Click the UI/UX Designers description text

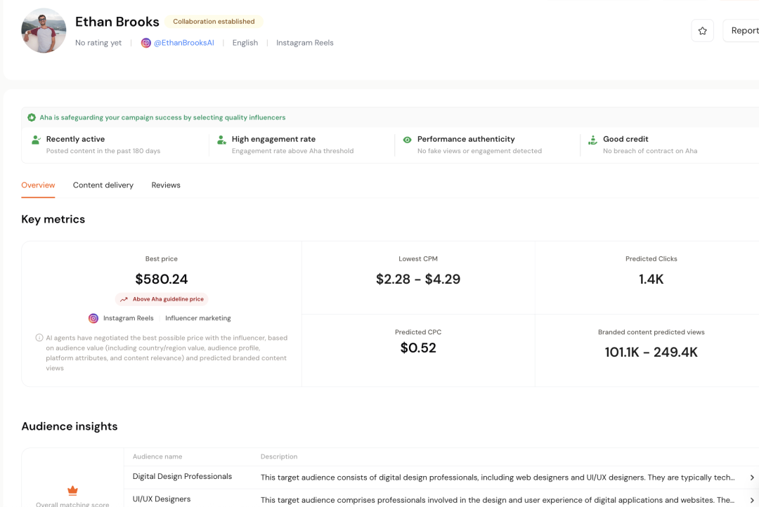click(x=498, y=500)
